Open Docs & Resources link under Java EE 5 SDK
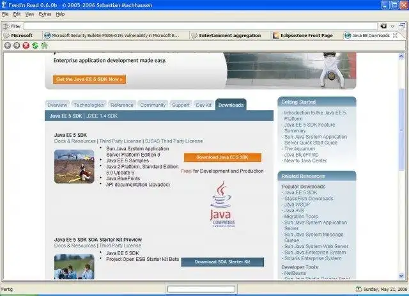The height and width of the screenshot is (296, 409). (x=75, y=141)
